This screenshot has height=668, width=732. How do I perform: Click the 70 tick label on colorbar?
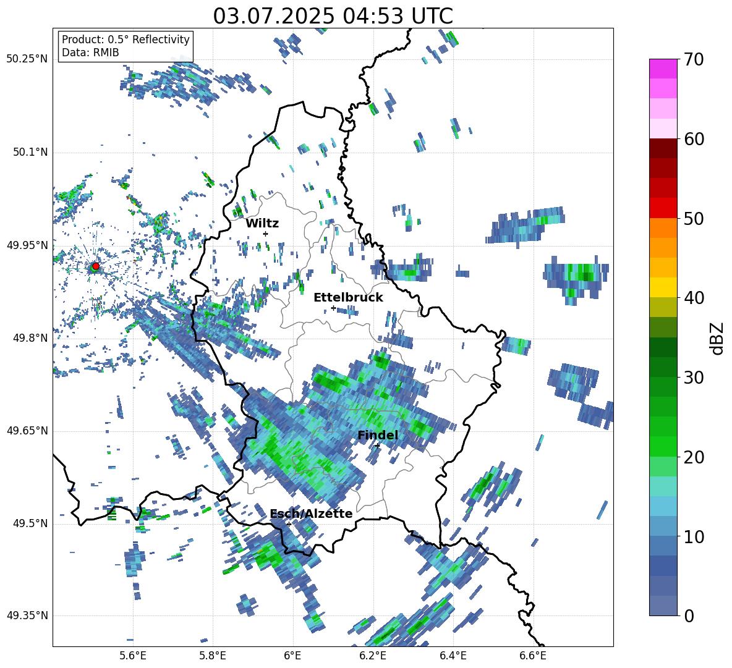[694, 59]
